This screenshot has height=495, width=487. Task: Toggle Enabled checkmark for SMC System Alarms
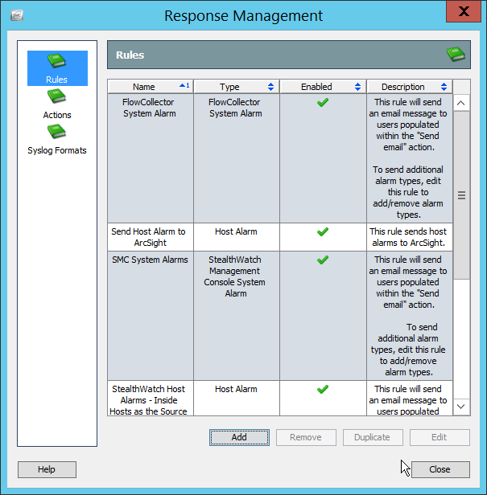(323, 260)
